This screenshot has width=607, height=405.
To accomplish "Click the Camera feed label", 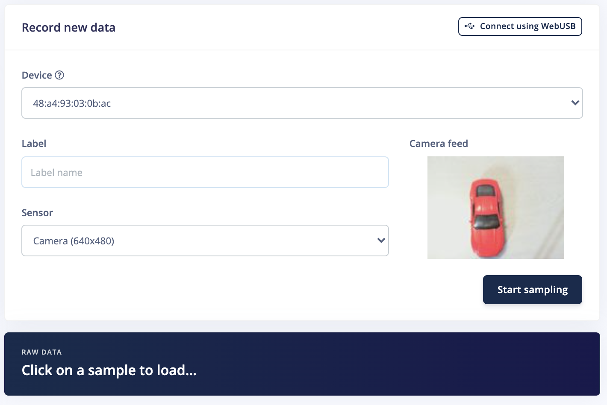I will coord(439,144).
